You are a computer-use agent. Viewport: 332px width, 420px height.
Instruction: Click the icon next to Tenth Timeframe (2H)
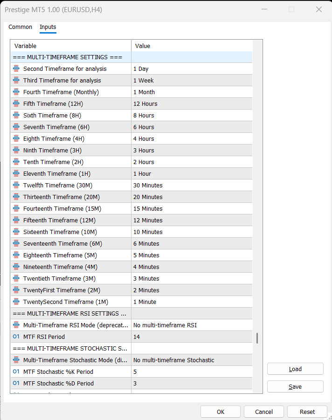16,162
